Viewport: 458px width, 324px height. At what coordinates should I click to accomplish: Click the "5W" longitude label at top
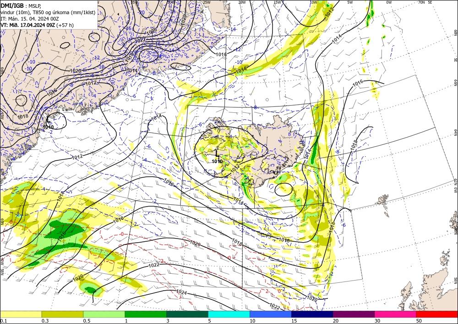350,2
